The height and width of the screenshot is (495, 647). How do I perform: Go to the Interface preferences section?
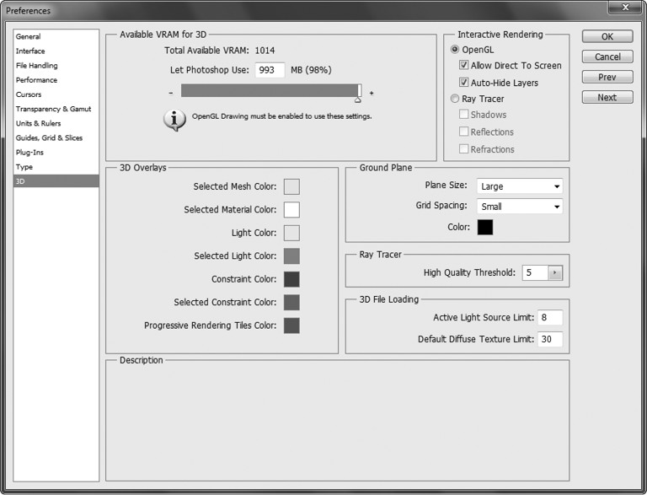tap(30, 51)
